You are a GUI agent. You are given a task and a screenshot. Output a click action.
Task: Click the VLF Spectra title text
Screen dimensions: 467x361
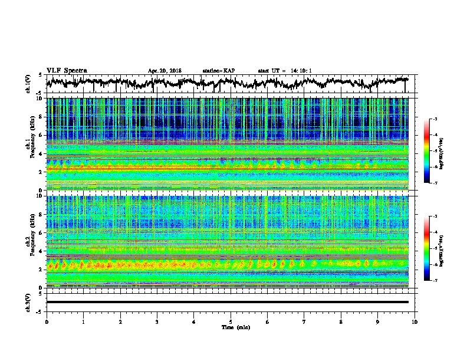coord(67,71)
